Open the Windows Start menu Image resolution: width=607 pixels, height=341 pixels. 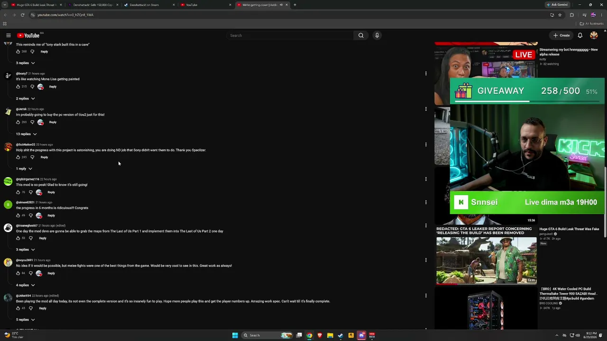coord(235,335)
